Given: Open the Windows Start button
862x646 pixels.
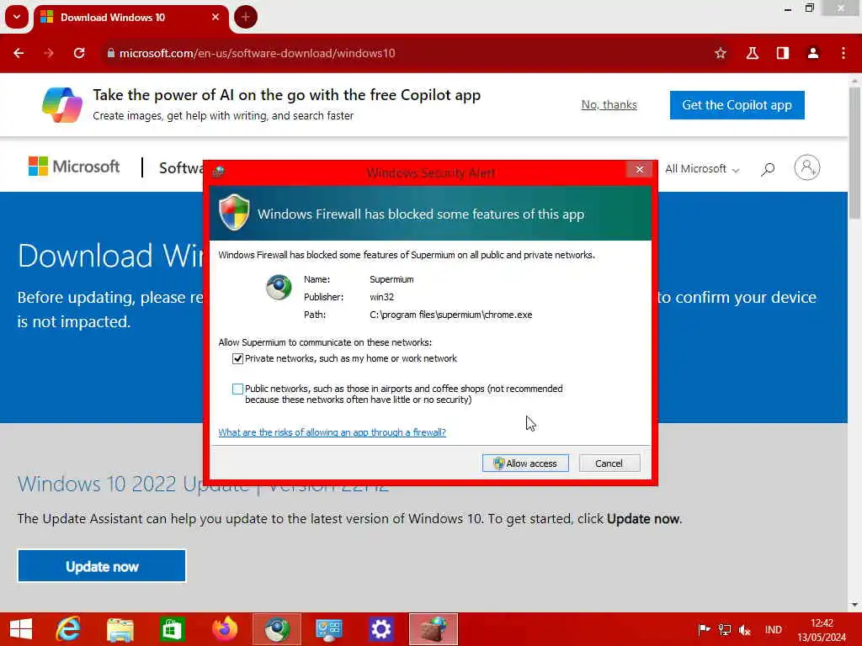Looking at the screenshot, I should point(21,629).
